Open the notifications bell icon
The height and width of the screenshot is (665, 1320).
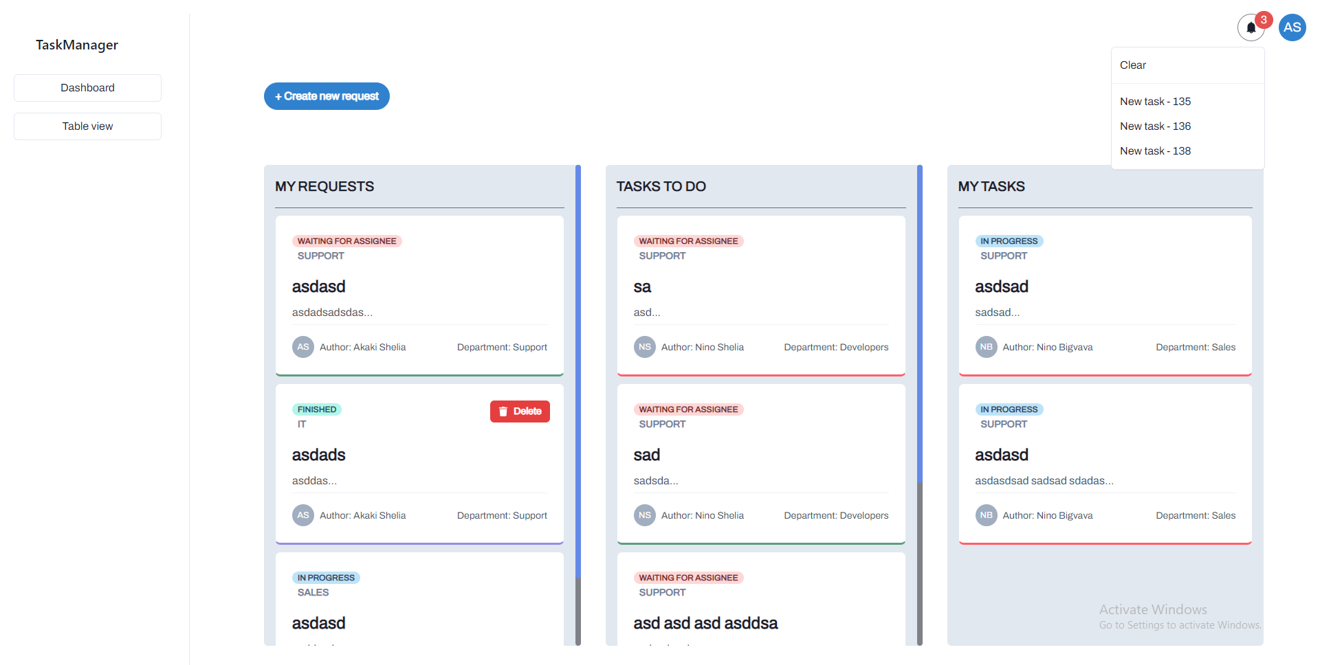point(1250,28)
